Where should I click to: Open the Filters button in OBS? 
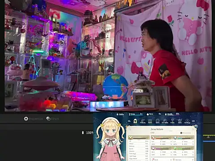52,119
